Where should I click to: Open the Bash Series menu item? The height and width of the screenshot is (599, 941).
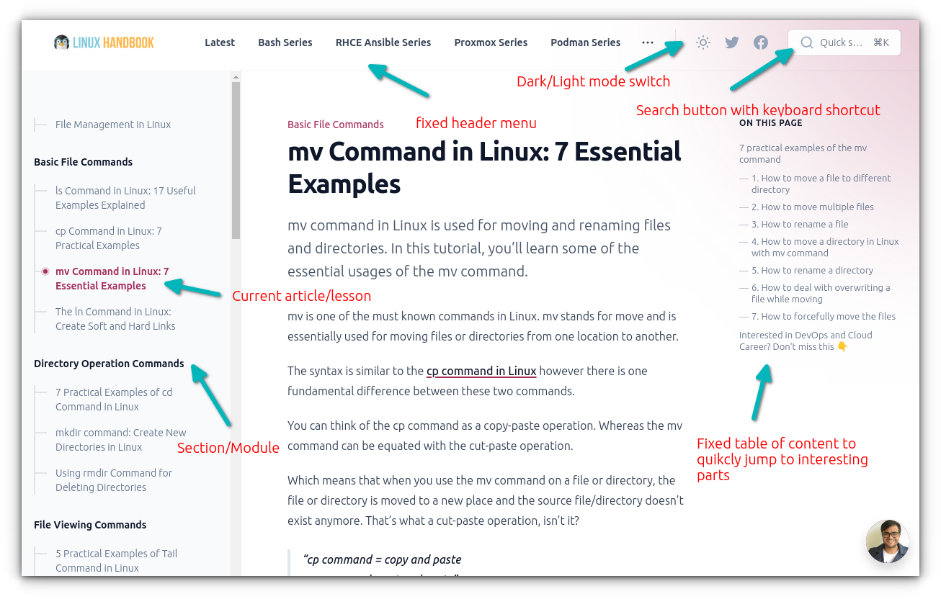tap(285, 42)
